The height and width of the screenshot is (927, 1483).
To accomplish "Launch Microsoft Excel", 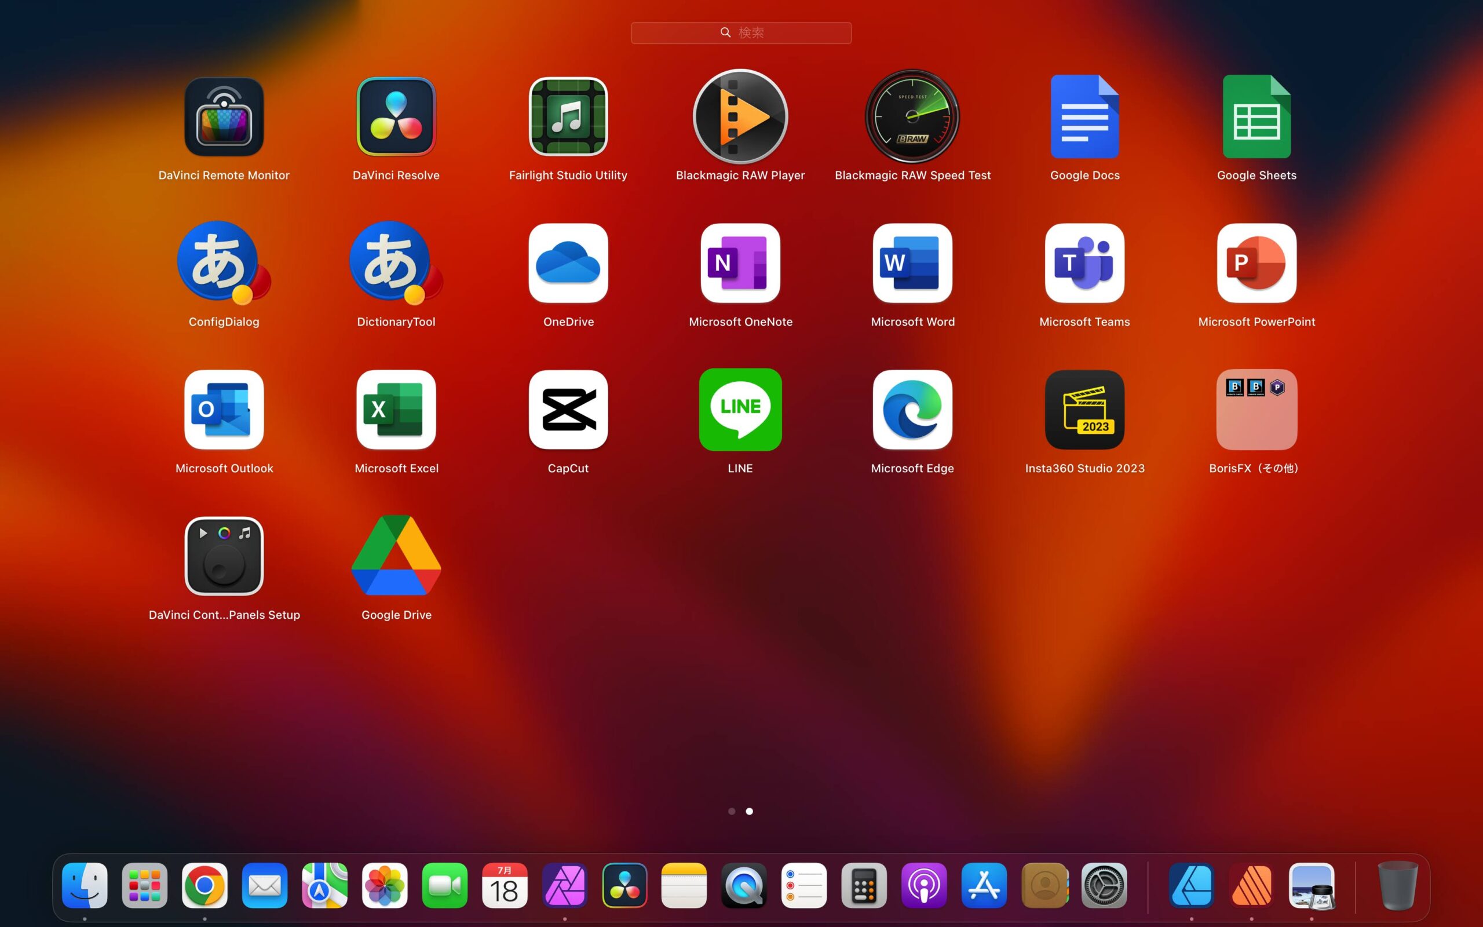I will point(396,410).
